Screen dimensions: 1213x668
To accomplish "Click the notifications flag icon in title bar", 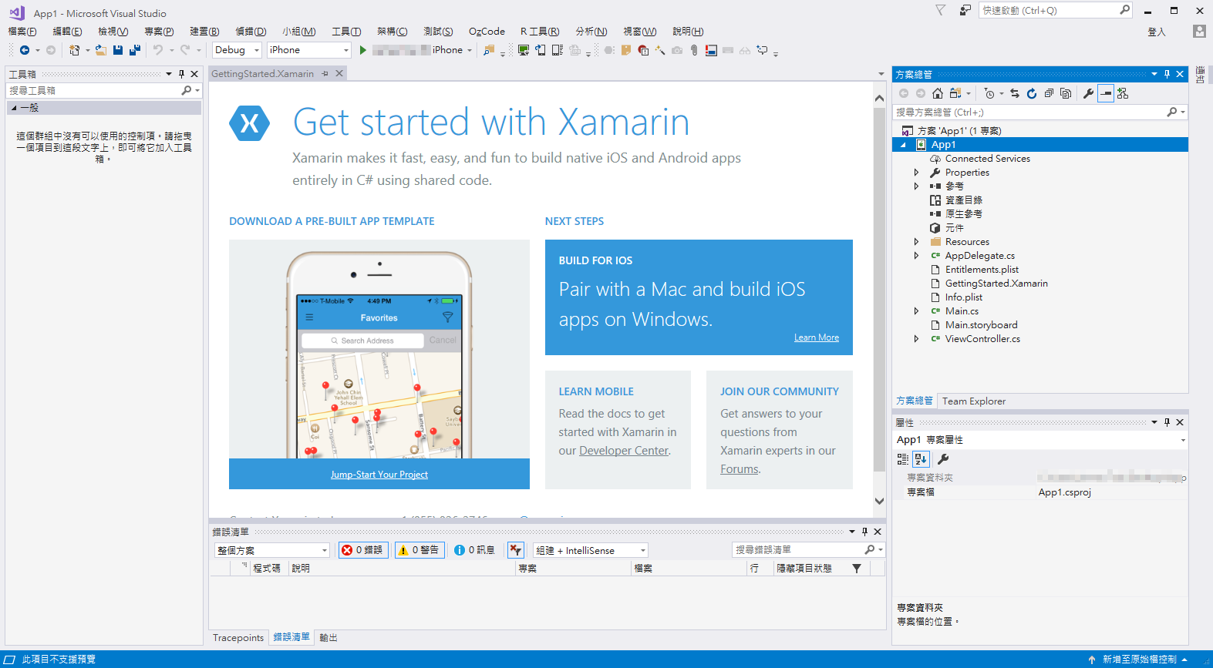I will pos(940,10).
